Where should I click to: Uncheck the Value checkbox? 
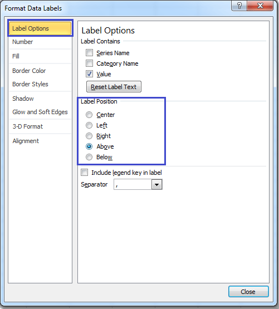(x=89, y=74)
